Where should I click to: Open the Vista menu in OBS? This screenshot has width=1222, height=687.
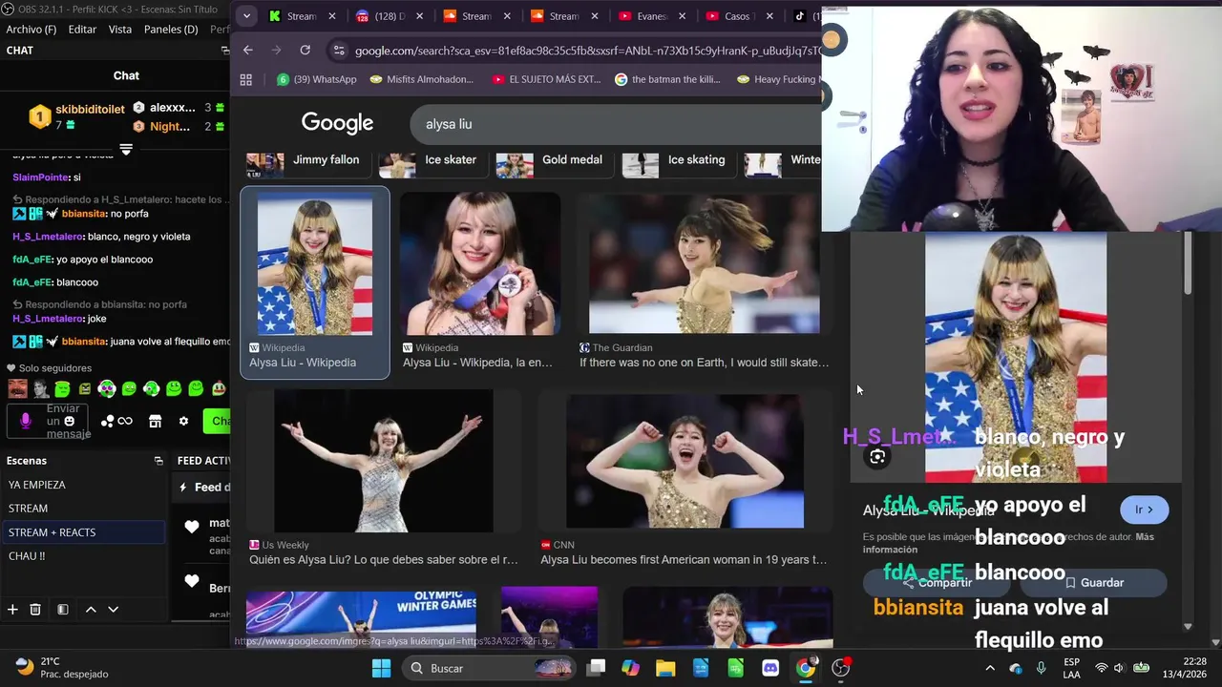pos(120,30)
